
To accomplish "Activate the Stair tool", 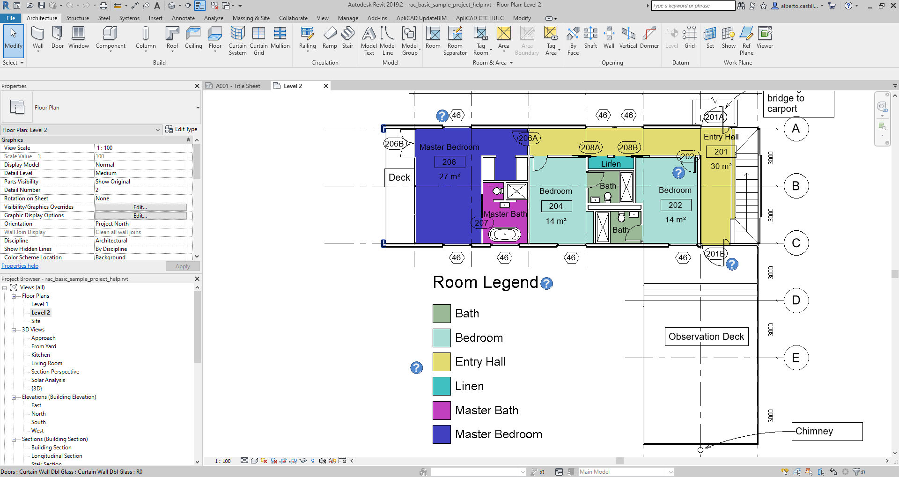I will point(347,37).
